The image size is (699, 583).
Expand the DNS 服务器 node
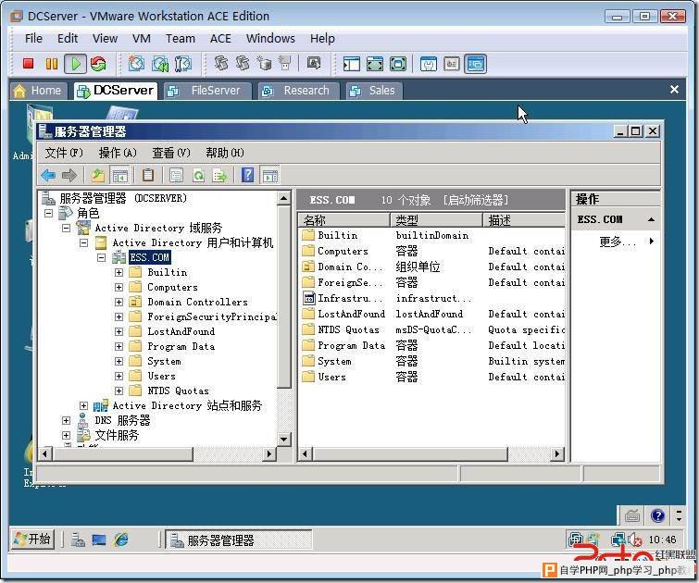pos(66,420)
